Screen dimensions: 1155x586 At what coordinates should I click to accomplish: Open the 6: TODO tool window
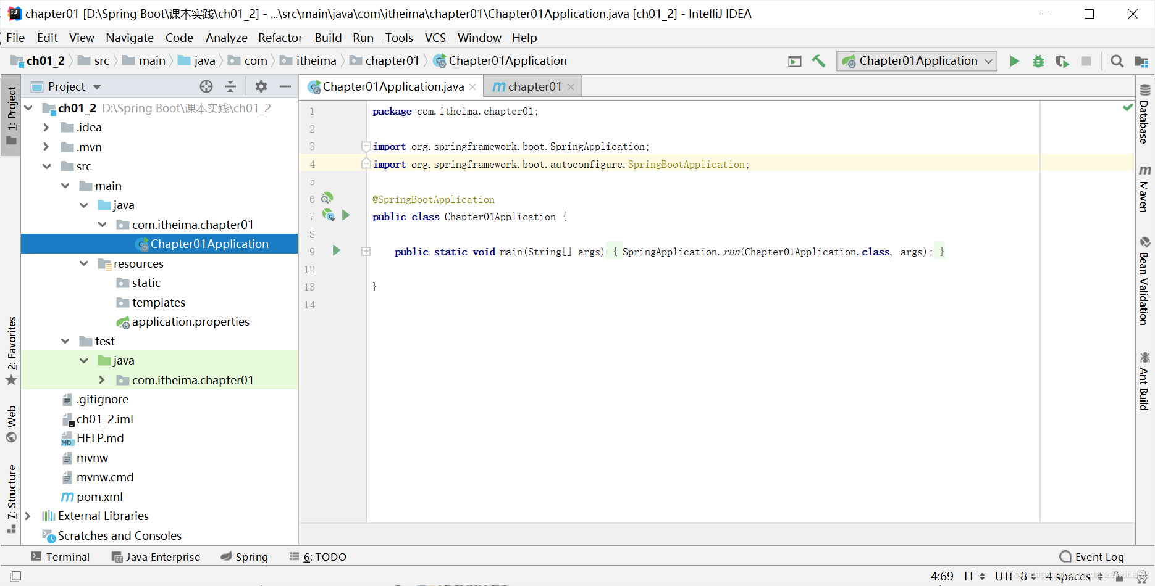(x=318, y=557)
